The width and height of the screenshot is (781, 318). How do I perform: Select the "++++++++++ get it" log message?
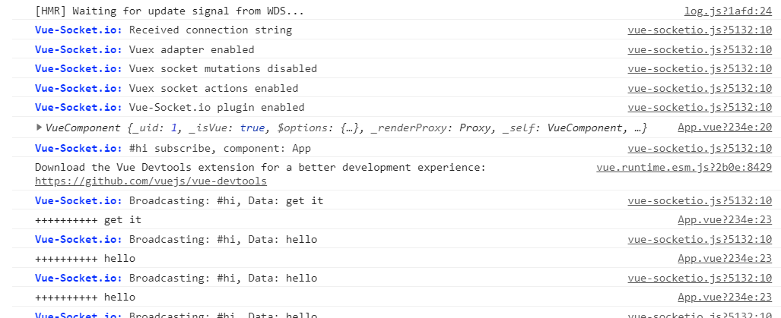pyautogui.click(x=88, y=220)
